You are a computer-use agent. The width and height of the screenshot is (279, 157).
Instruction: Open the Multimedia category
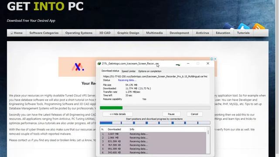coord(154,33)
